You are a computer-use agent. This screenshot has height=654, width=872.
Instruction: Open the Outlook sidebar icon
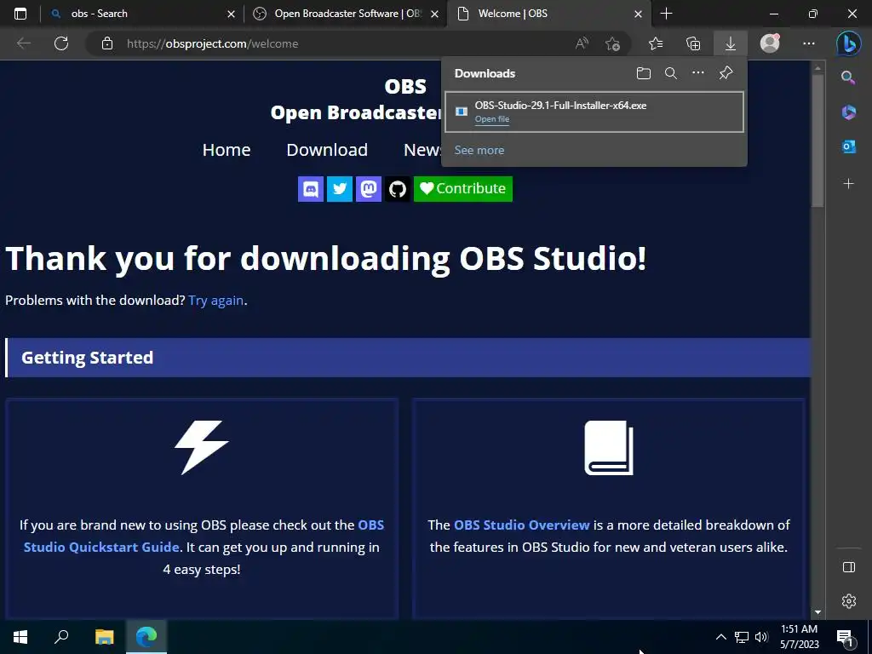(848, 146)
